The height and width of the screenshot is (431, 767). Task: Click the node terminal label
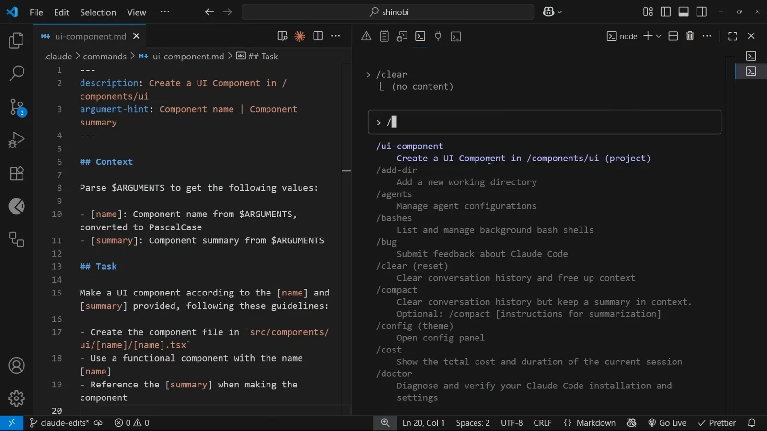(x=622, y=36)
